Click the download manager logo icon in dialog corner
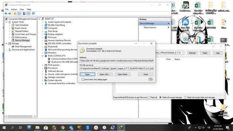Viewport: 233px width, 131px height. pos(151,79)
